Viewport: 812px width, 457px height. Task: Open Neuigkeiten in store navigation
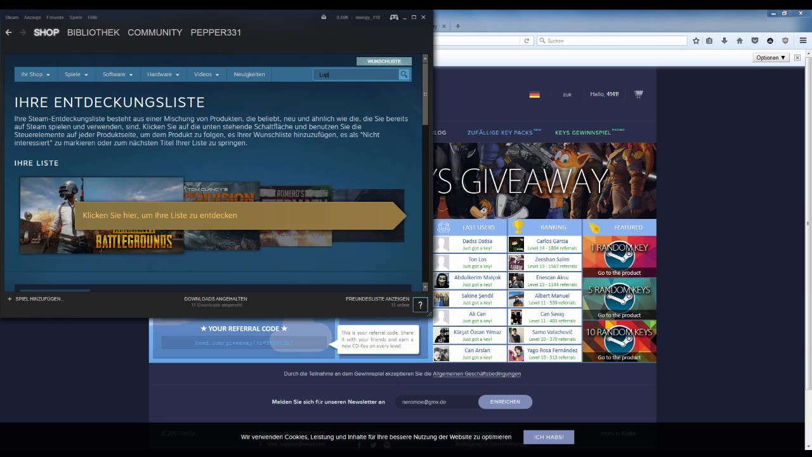click(x=249, y=74)
